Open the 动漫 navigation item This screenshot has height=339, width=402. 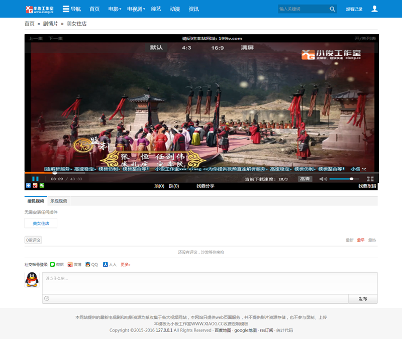coord(175,9)
